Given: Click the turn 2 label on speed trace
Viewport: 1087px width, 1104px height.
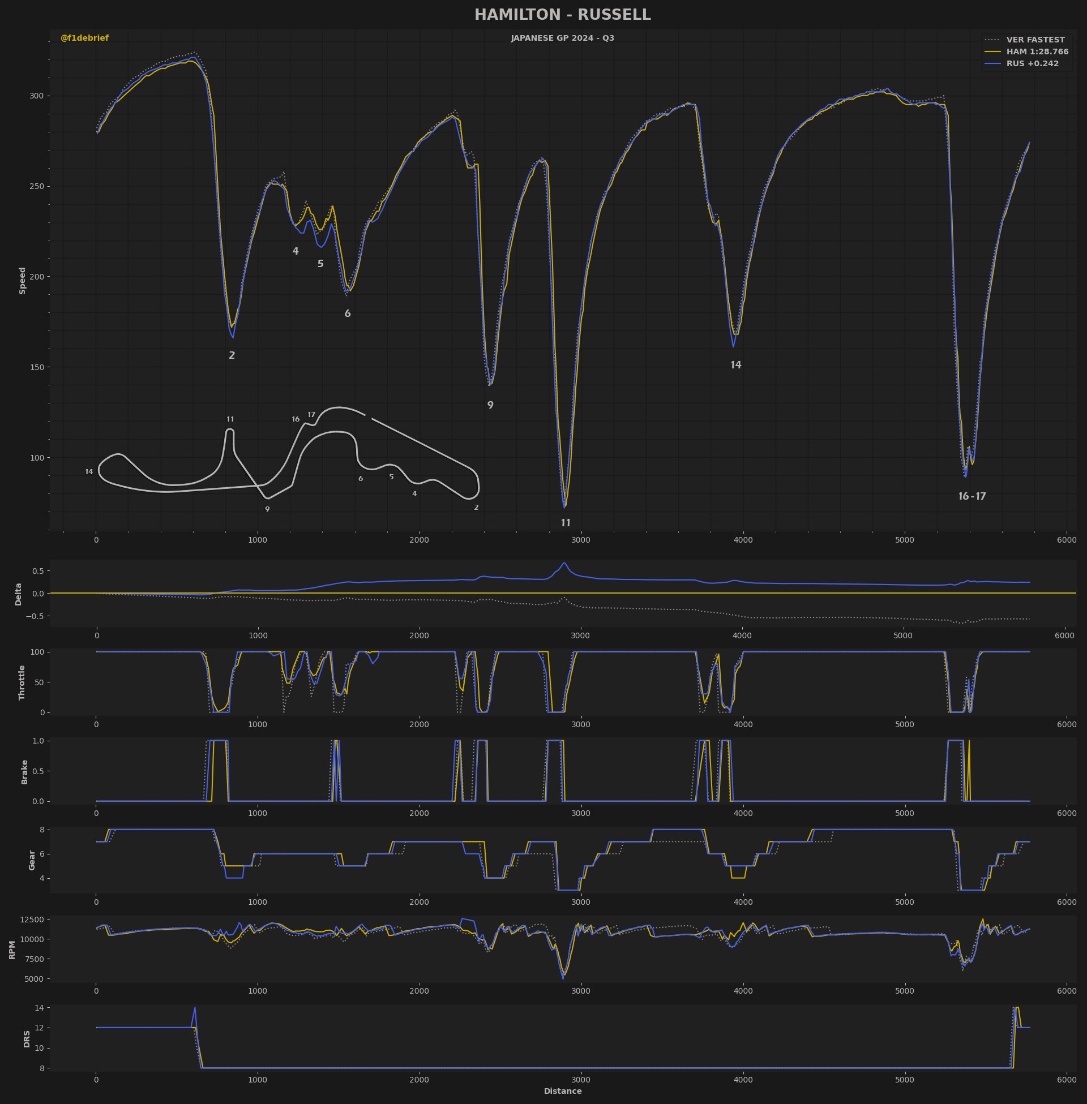Looking at the screenshot, I should (232, 355).
